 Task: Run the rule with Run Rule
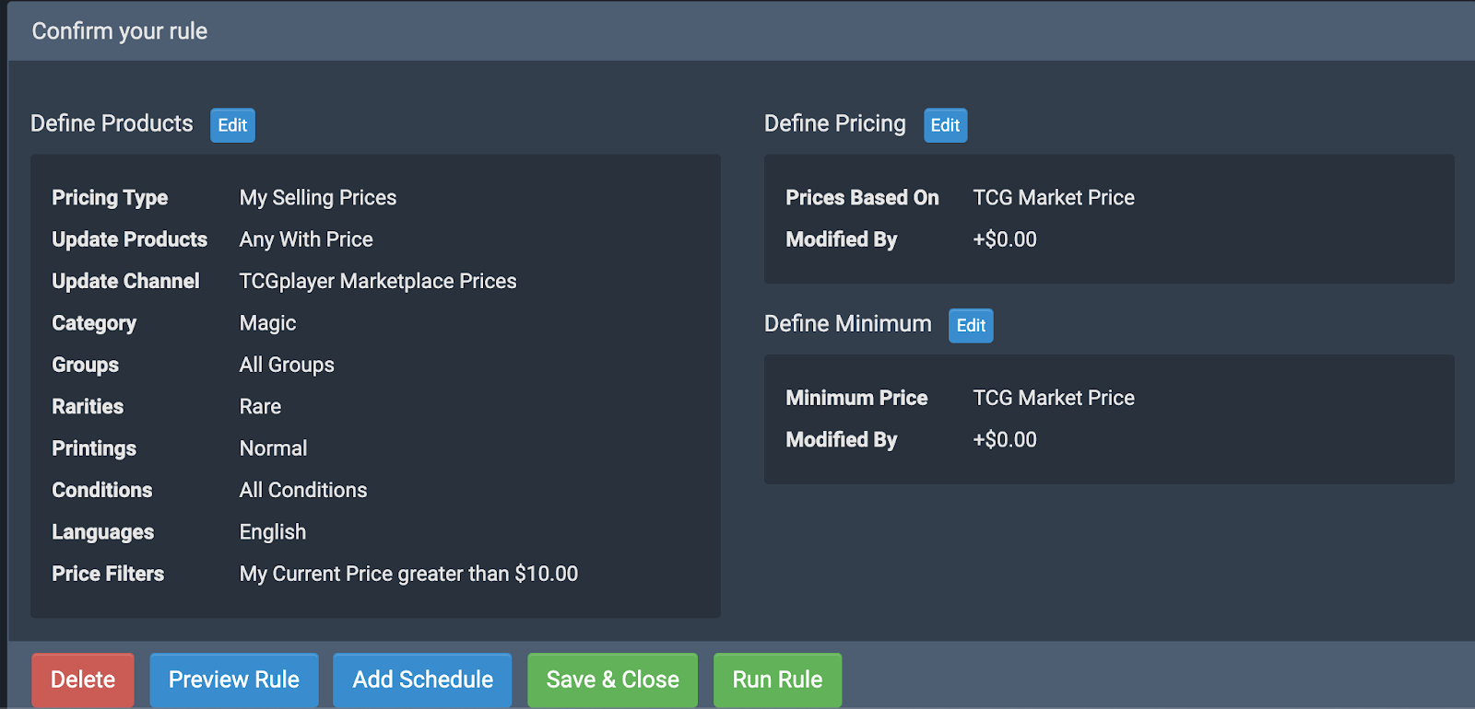[x=777, y=680]
